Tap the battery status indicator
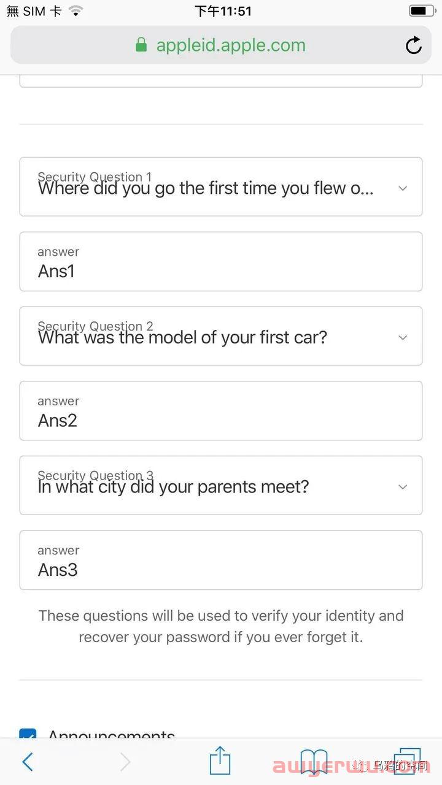Image resolution: width=442 pixels, height=785 pixels. [x=422, y=11]
